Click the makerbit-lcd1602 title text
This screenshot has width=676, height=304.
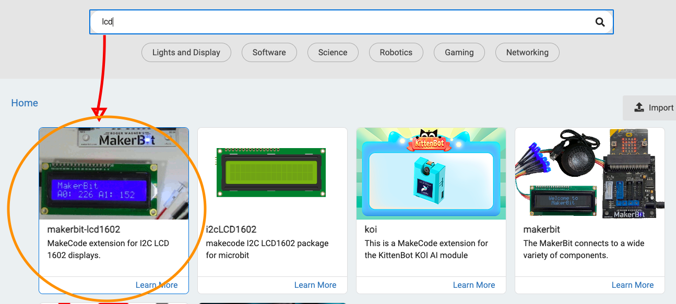tap(84, 229)
